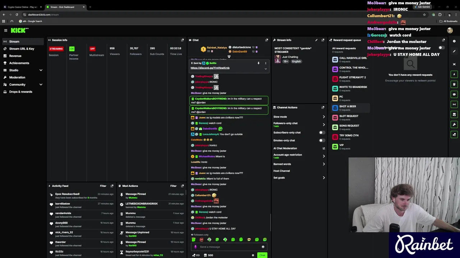Open Slow mode options arrow
The image size is (460, 258).
click(x=323, y=117)
